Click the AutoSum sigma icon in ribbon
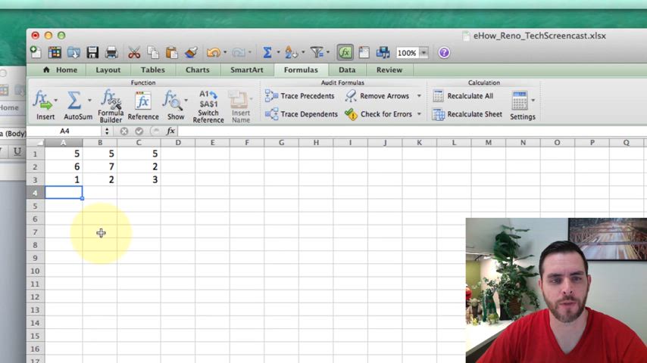 tap(74, 101)
